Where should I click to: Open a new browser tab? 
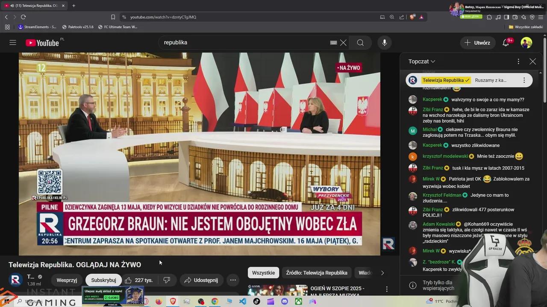pyautogui.click(x=74, y=6)
